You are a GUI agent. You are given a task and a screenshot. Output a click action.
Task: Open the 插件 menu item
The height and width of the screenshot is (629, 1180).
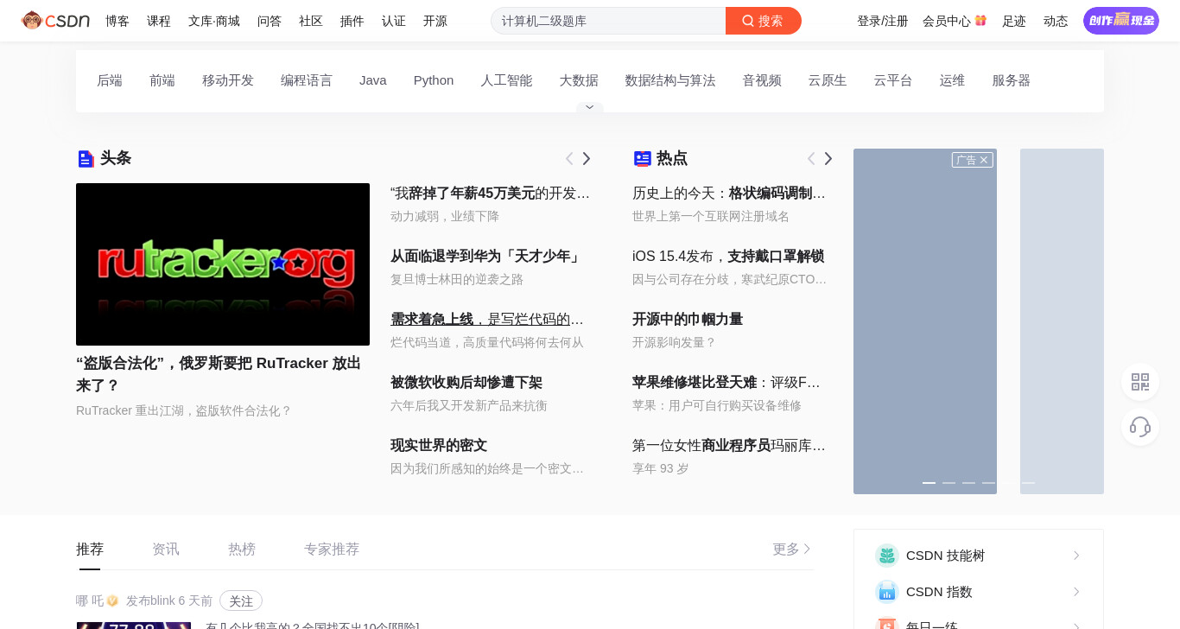click(352, 21)
